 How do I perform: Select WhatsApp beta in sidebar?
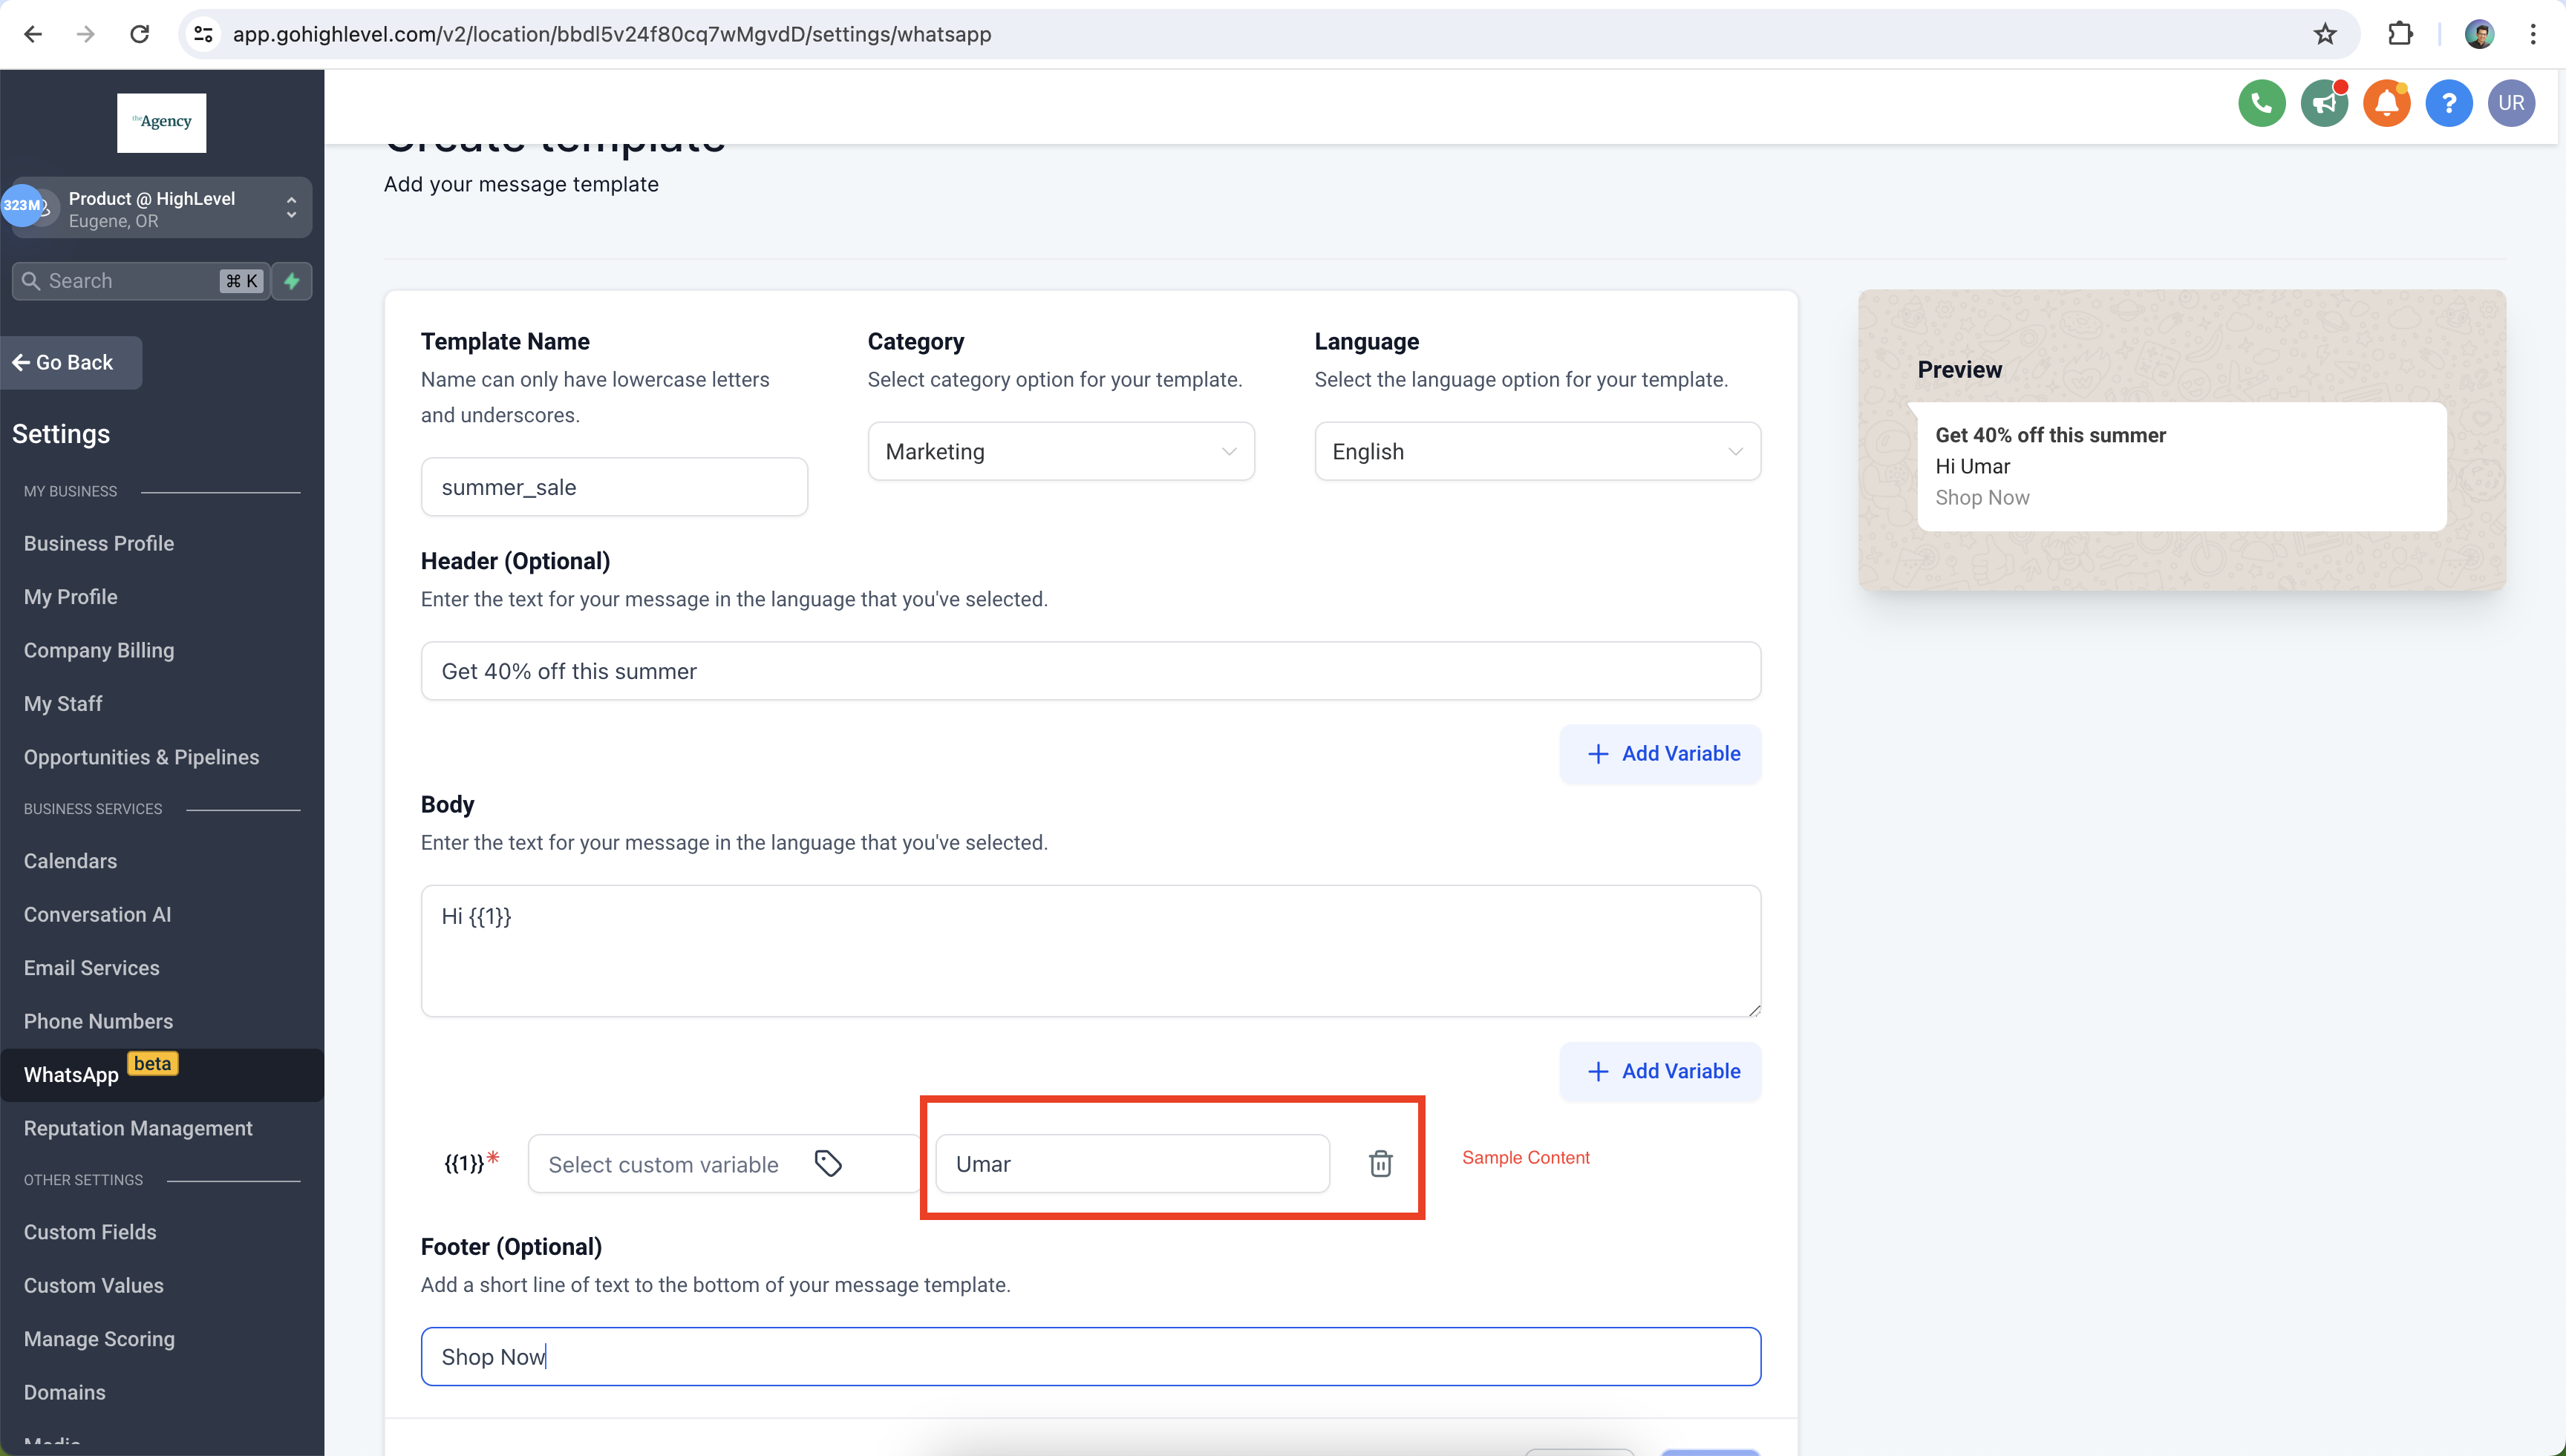[161, 1075]
